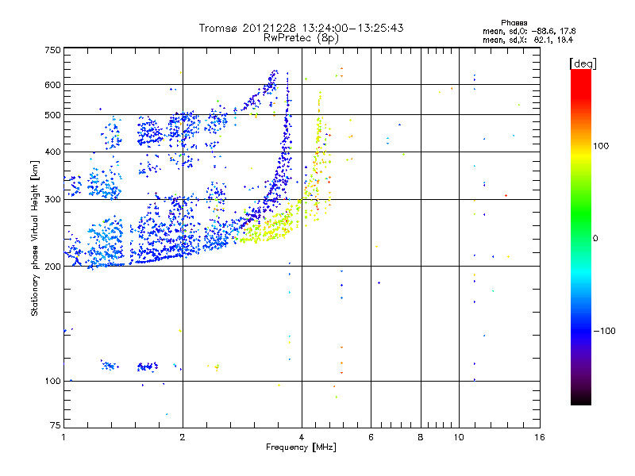Click the x-axis tick label "10"
Image resolution: width=635 pixels, height=476 pixels.
point(459,437)
